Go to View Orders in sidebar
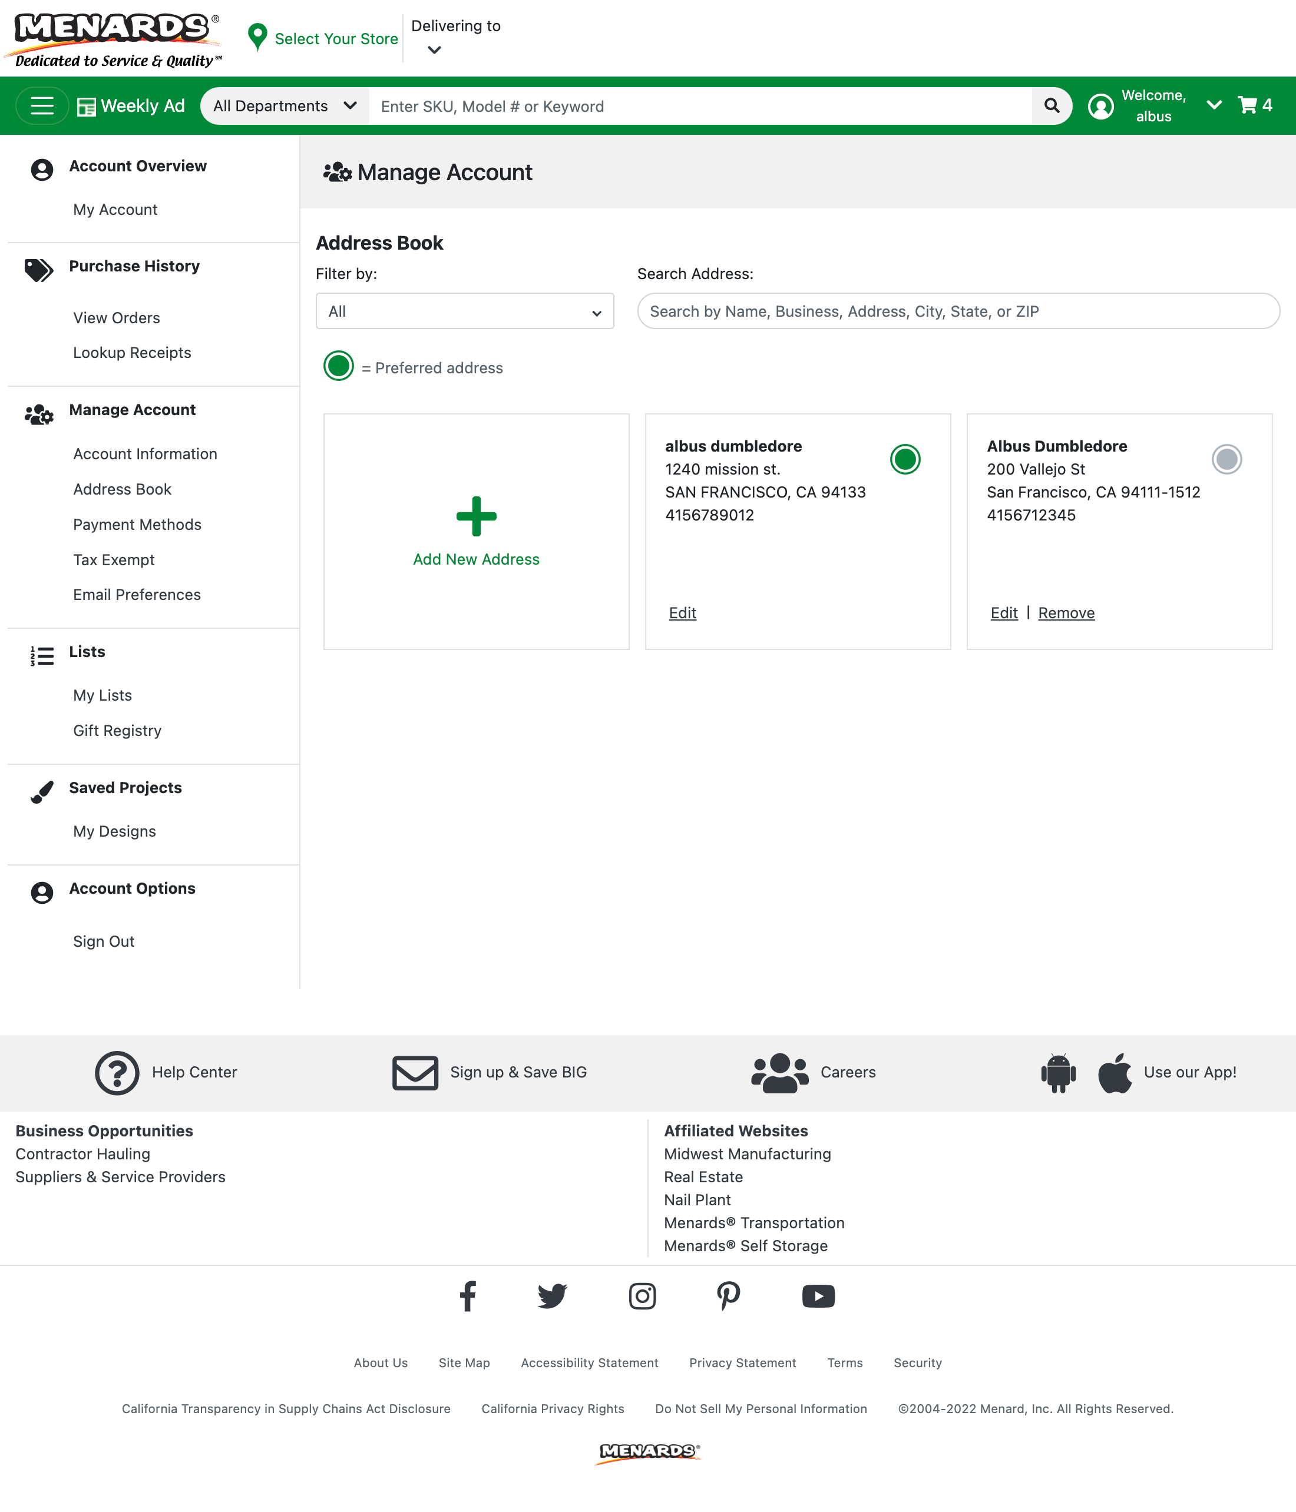 point(116,318)
